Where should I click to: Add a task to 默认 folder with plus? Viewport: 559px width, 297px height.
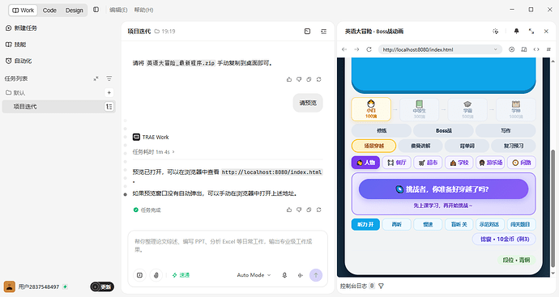tap(109, 92)
